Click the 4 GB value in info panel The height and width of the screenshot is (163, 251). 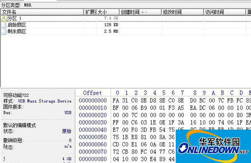(x=67, y=159)
